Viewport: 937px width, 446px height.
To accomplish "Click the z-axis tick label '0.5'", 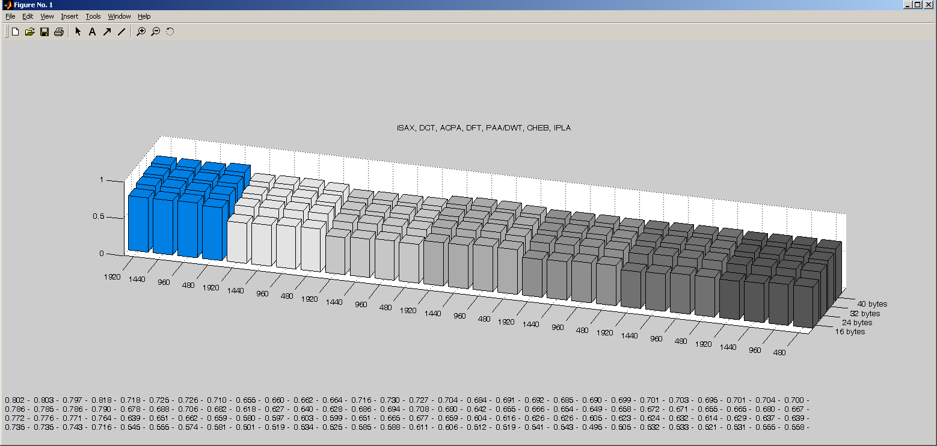I will (x=99, y=216).
